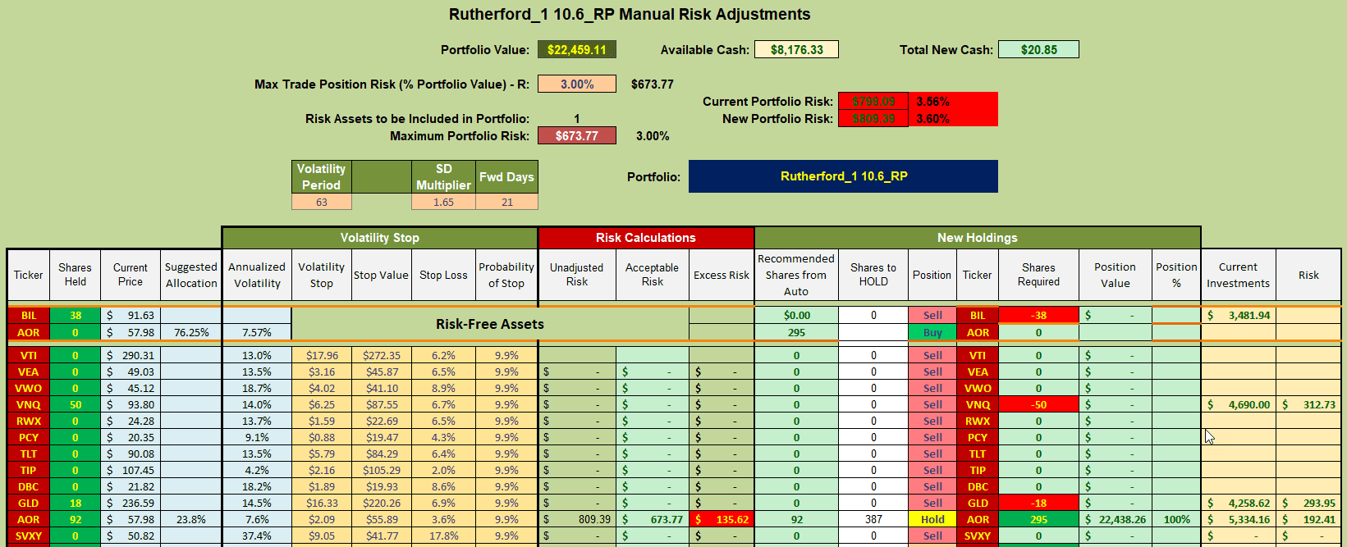
Task: Click BIL shares held value 38
Action: tap(76, 316)
